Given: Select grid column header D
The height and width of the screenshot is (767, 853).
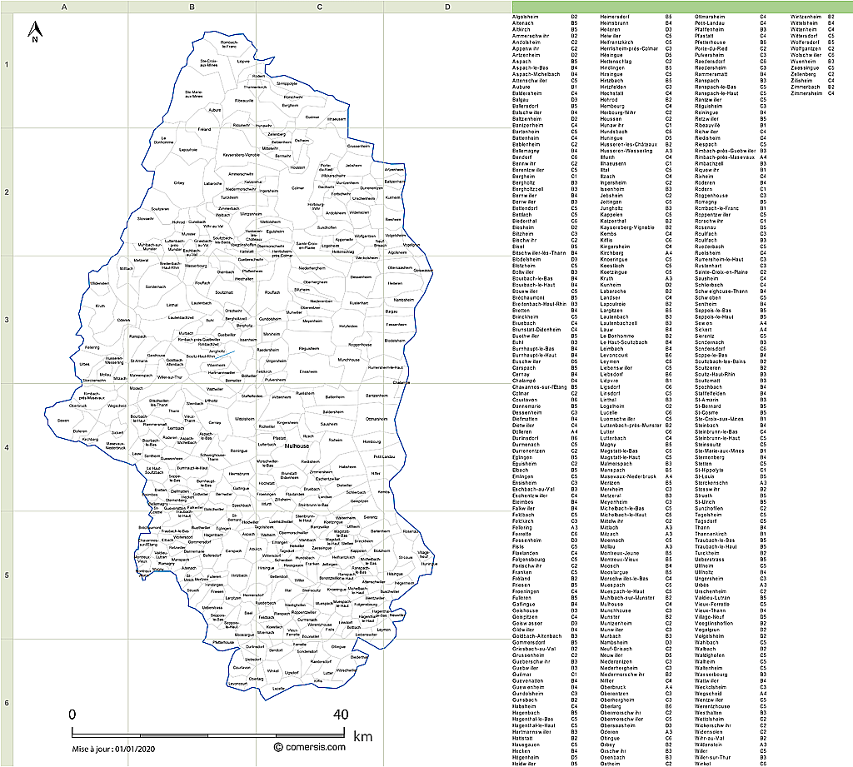Looking at the screenshot, I should (447, 7).
